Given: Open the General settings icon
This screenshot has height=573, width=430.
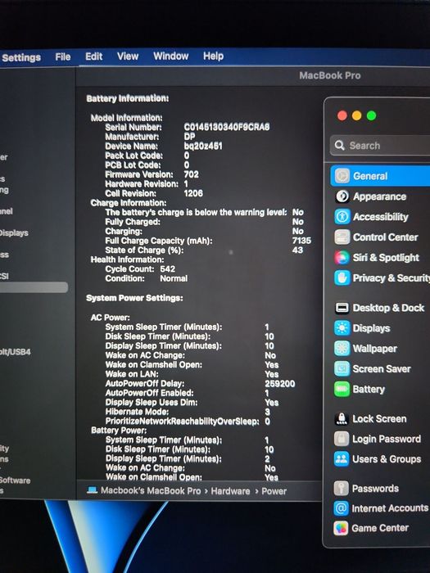Looking at the screenshot, I should pyautogui.click(x=342, y=176).
